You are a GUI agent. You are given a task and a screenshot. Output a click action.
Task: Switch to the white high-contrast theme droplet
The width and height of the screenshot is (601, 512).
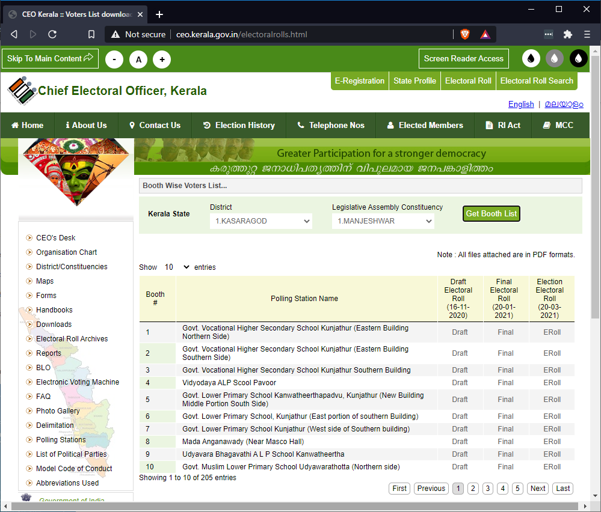(x=531, y=58)
